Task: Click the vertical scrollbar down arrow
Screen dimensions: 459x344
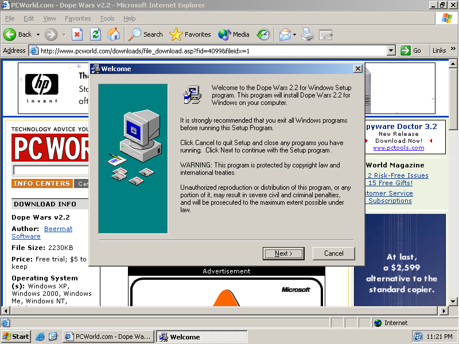Action: pyautogui.click(x=453, y=302)
